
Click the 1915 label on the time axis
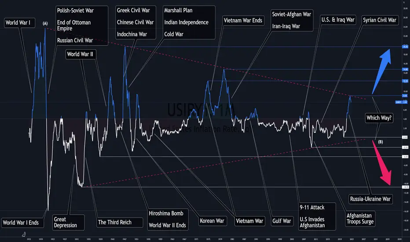tap(29, 239)
